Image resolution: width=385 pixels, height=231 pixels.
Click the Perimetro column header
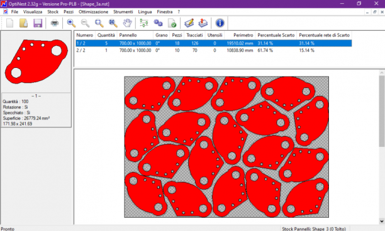[x=240, y=35]
